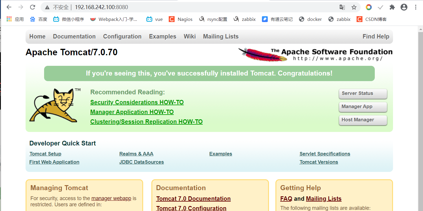Open the rsync配置 bookmark
Viewport: 423px width, 211px height.
(x=213, y=19)
